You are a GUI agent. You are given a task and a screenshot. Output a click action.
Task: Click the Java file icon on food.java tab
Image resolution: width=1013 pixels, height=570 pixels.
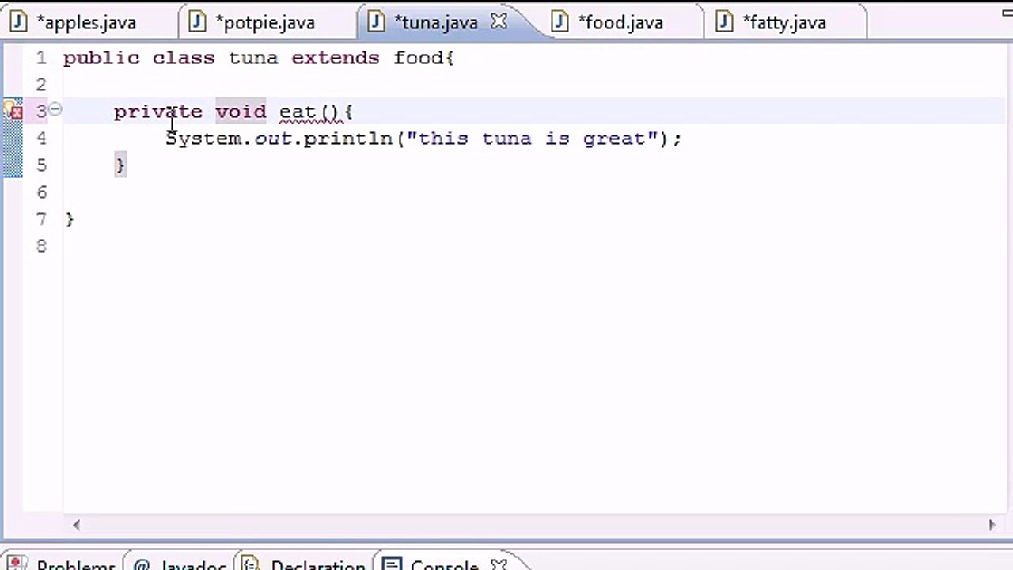click(560, 22)
